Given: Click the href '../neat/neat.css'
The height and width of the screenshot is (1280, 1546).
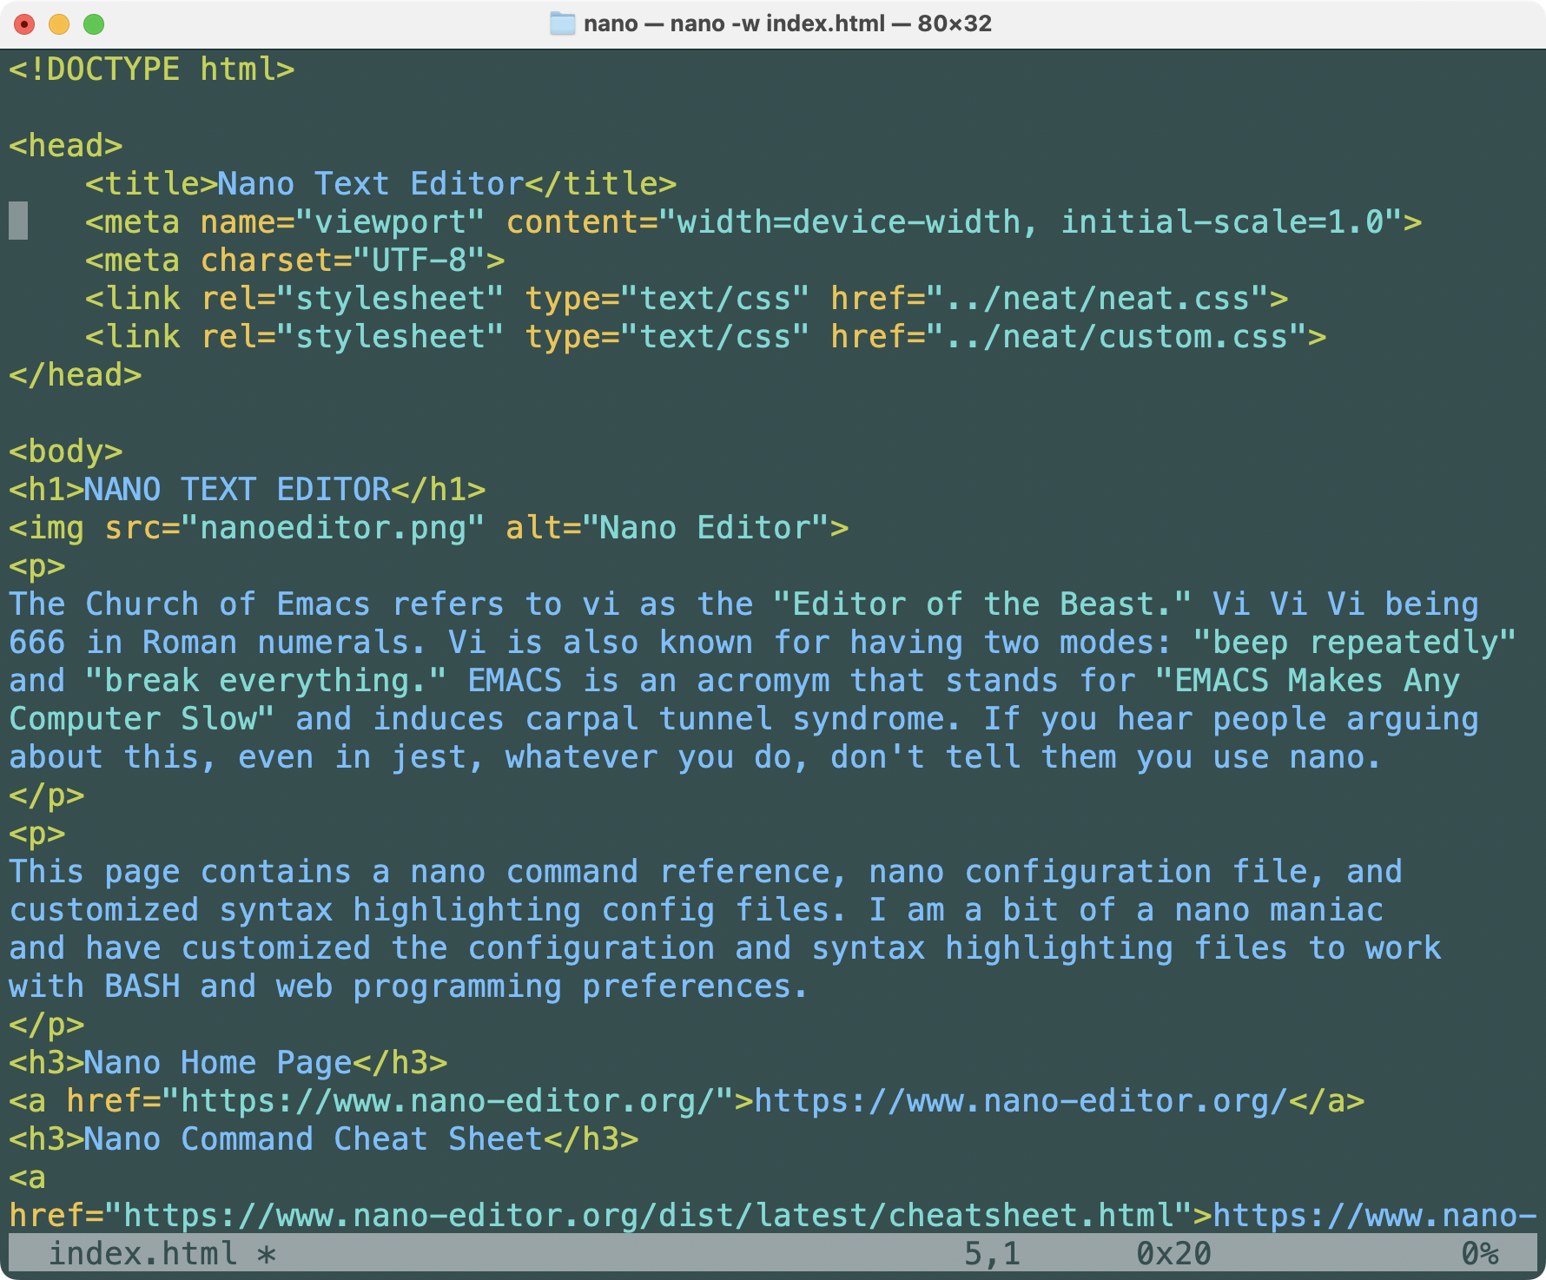Looking at the screenshot, I should point(1098,299).
